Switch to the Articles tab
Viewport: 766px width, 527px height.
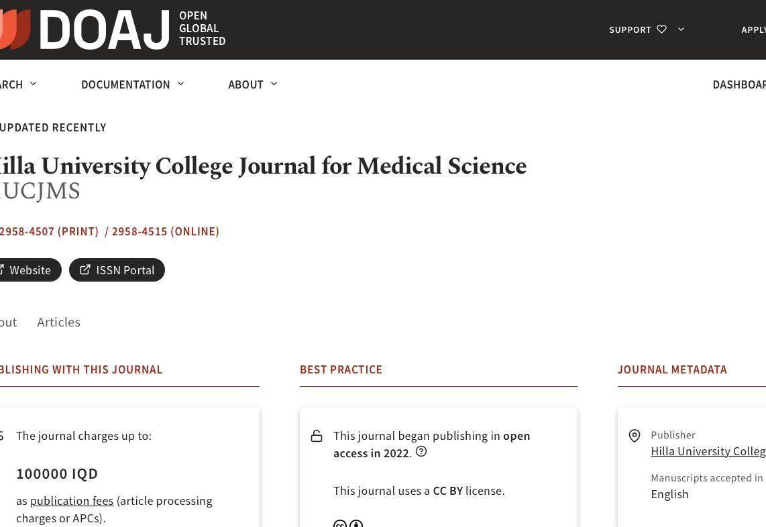pos(58,322)
